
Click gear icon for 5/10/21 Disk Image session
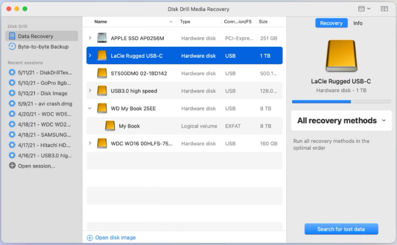12,94
